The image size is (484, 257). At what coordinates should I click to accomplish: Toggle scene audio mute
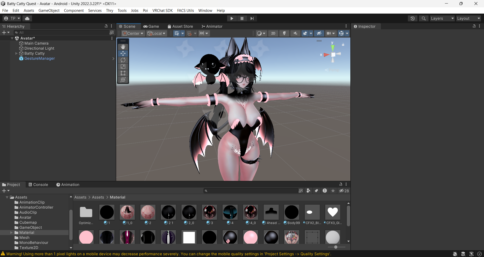pyautogui.click(x=295, y=33)
